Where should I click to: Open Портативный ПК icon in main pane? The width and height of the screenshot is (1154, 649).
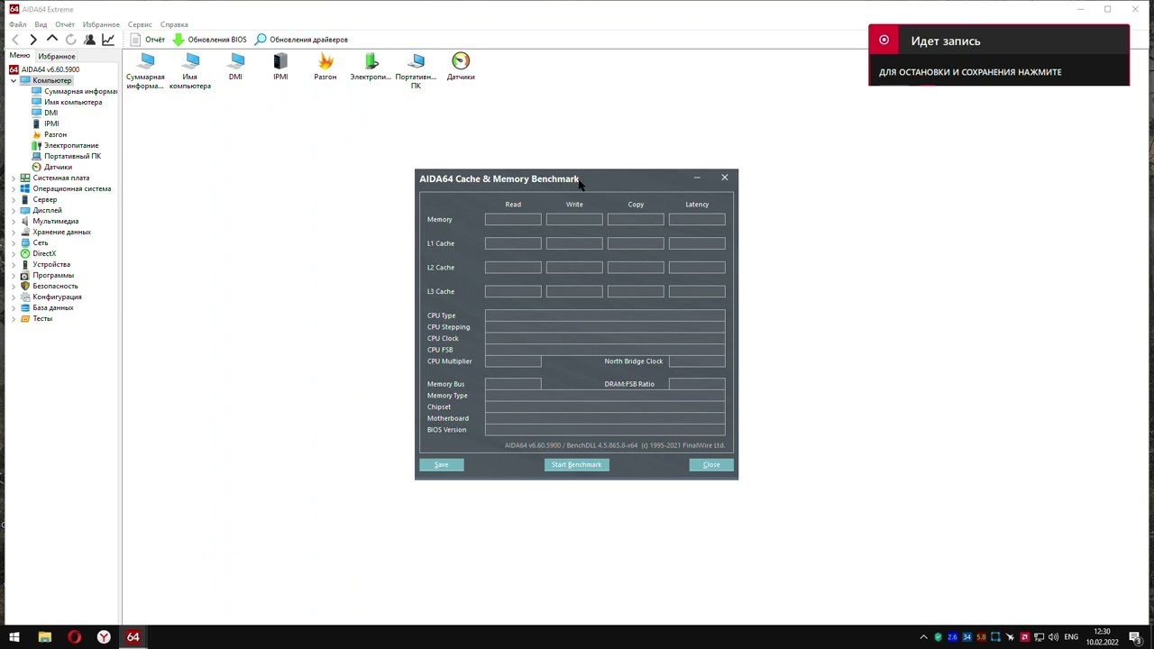tap(416, 71)
